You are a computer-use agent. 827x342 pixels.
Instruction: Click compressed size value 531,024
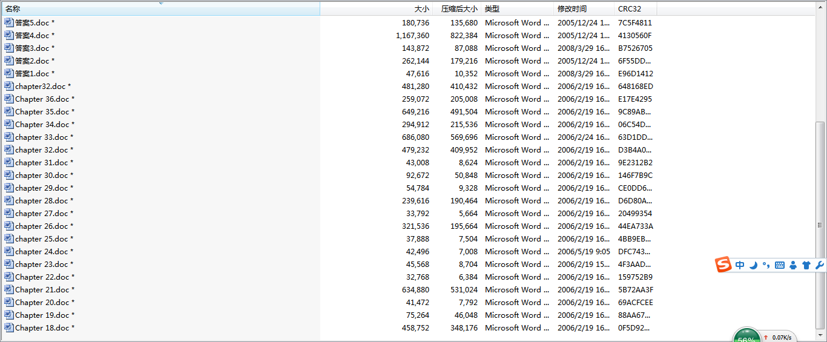464,289
